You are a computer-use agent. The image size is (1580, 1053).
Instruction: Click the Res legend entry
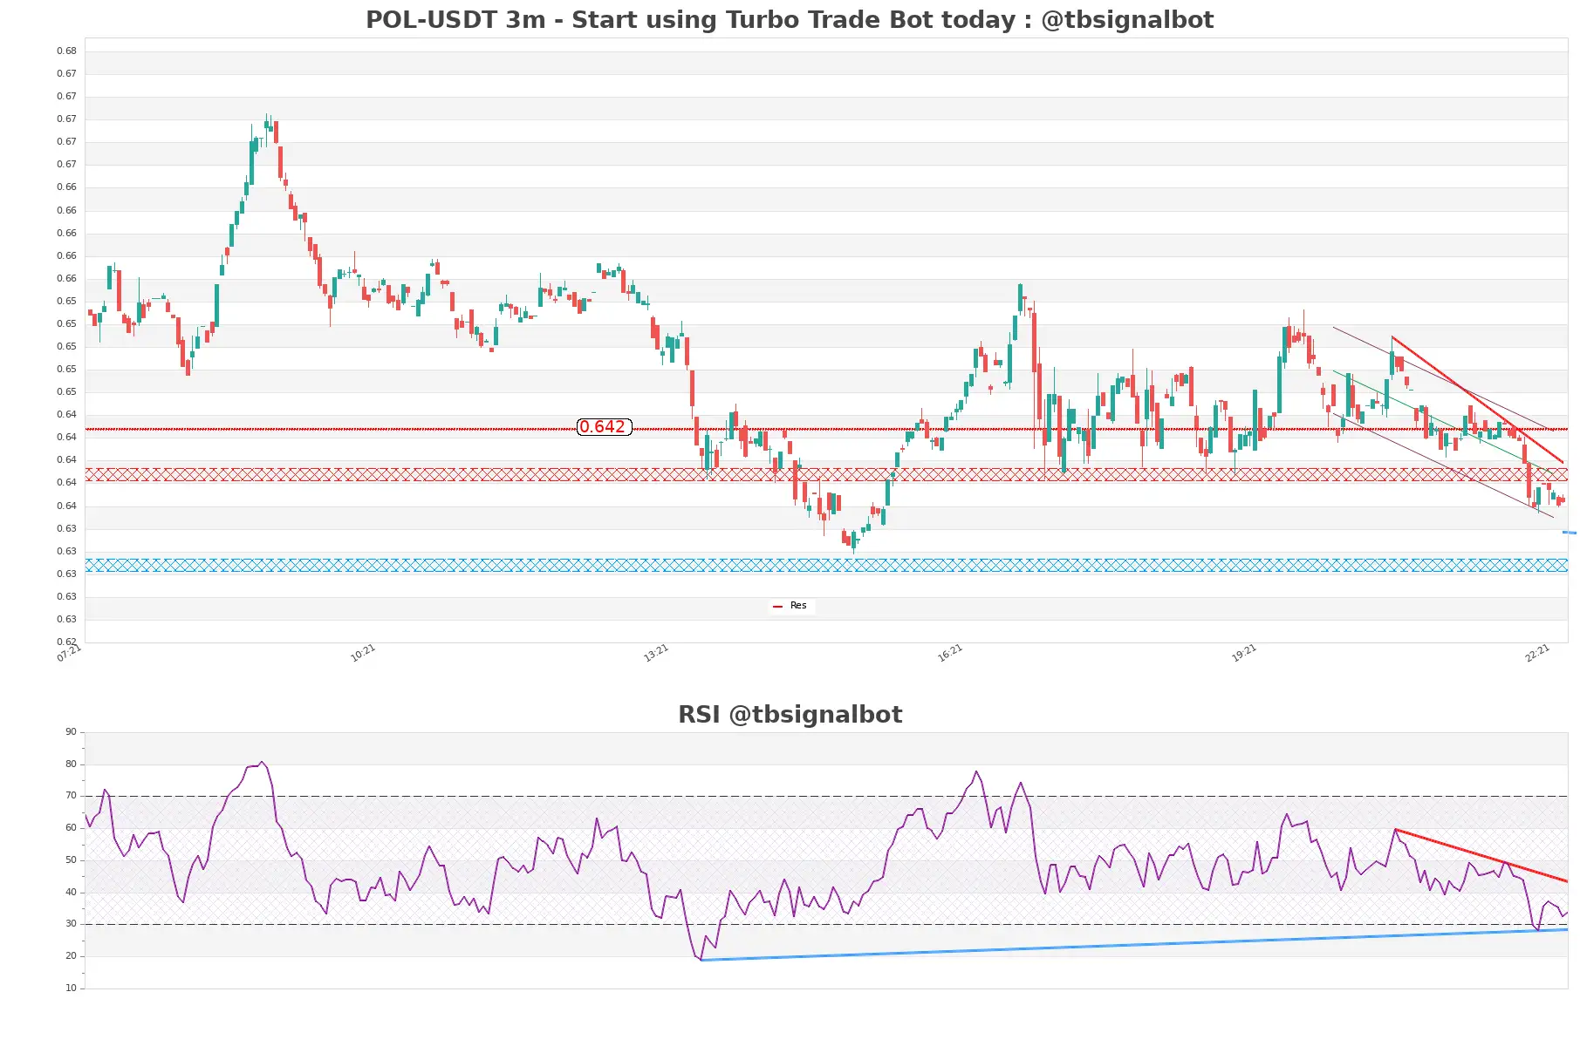pyautogui.click(x=792, y=606)
